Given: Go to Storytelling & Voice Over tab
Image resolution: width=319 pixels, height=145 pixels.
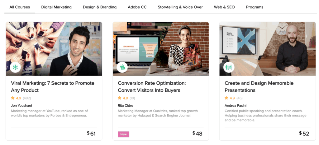Looking at the screenshot, I should pyautogui.click(x=180, y=7).
